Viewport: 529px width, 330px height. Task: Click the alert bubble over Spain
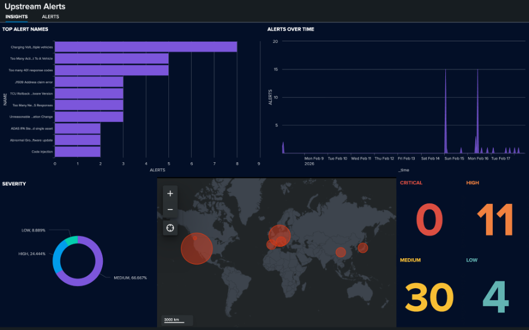(x=271, y=245)
